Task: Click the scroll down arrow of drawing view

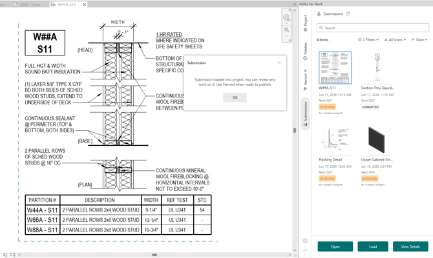Action: pos(295,250)
